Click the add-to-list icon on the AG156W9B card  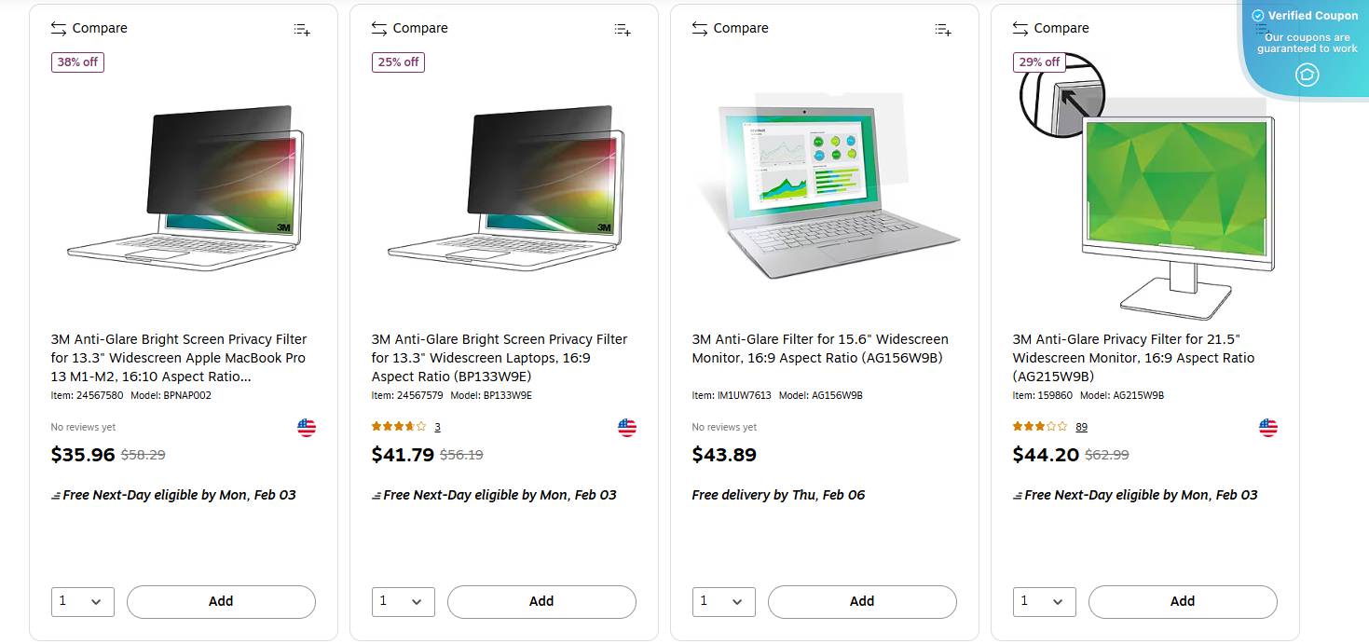pyautogui.click(x=942, y=29)
